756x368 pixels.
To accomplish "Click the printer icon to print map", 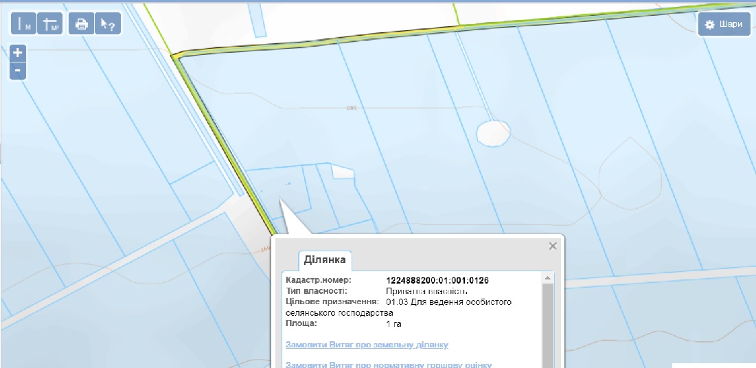I will pos(82,24).
